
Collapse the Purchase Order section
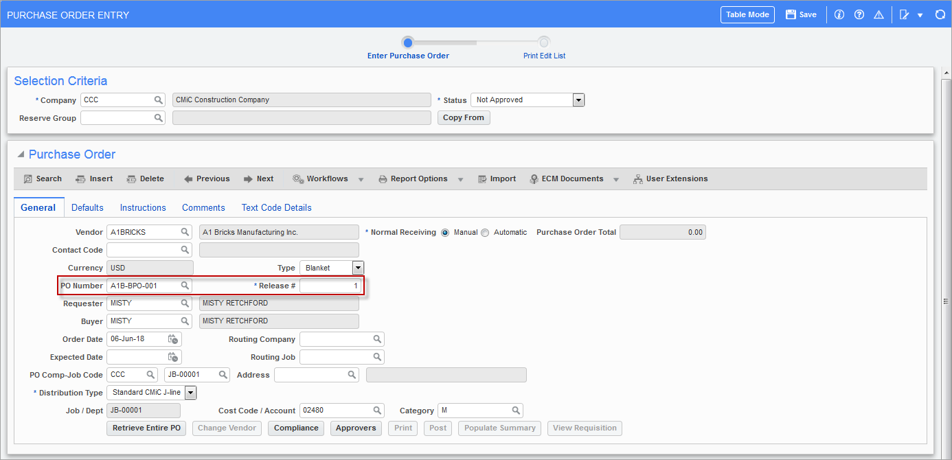[x=21, y=154]
